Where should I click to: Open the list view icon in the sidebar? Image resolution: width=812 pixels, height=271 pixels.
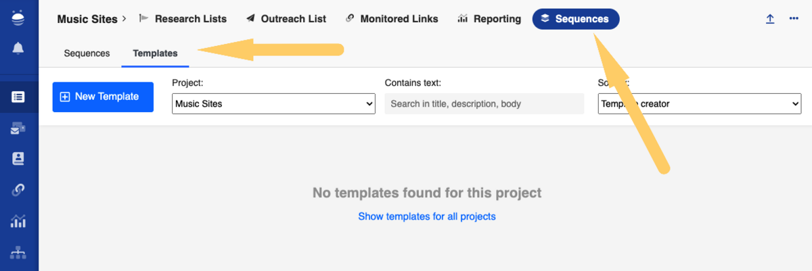click(x=18, y=97)
